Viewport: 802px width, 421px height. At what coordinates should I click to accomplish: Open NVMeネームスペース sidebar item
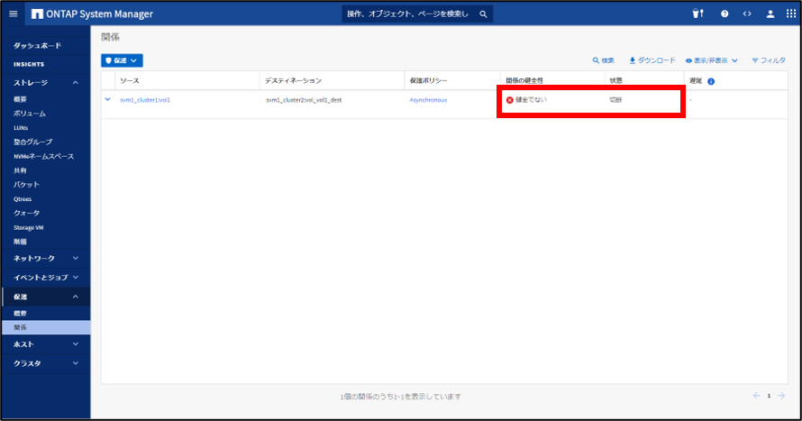[46, 156]
